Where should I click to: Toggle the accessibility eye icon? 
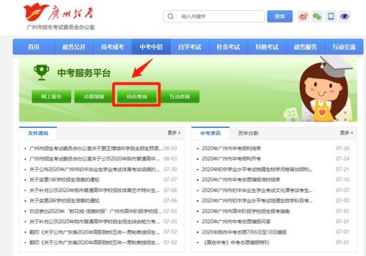[344, 17]
